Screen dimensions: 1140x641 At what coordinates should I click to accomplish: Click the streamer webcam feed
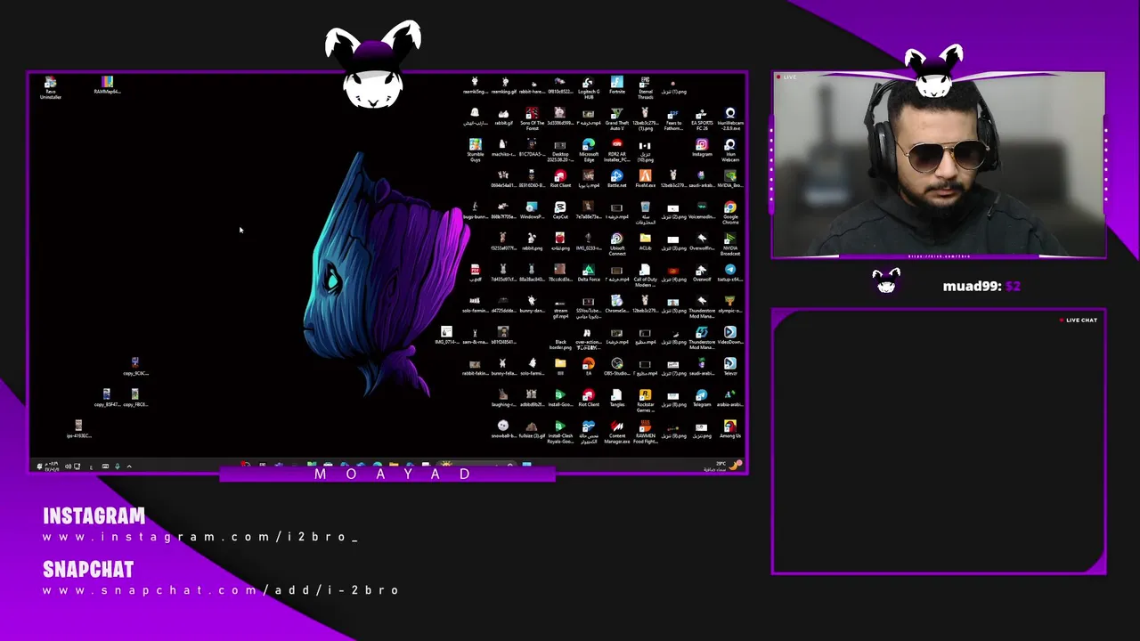point(939,165)
